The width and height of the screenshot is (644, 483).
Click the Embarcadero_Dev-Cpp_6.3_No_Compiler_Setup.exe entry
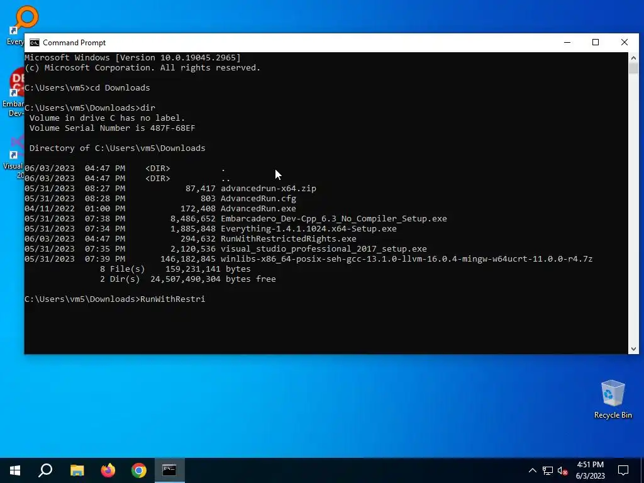[333, 218]
